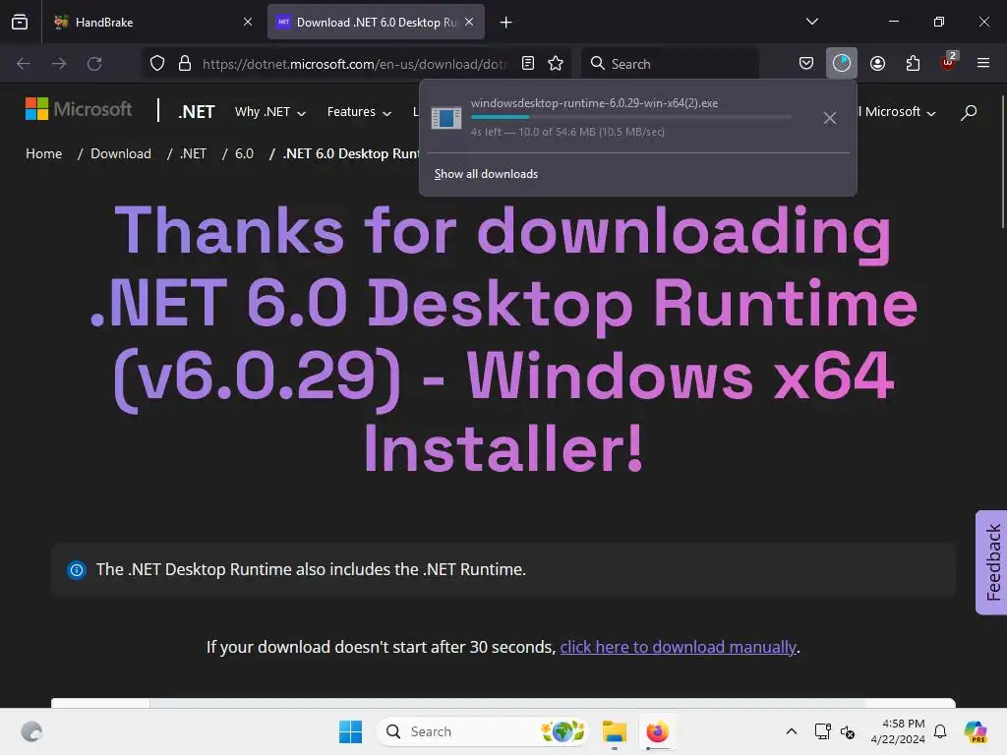
Task: Navigate to .NET breadcrumb
Action: coord(193,153)
